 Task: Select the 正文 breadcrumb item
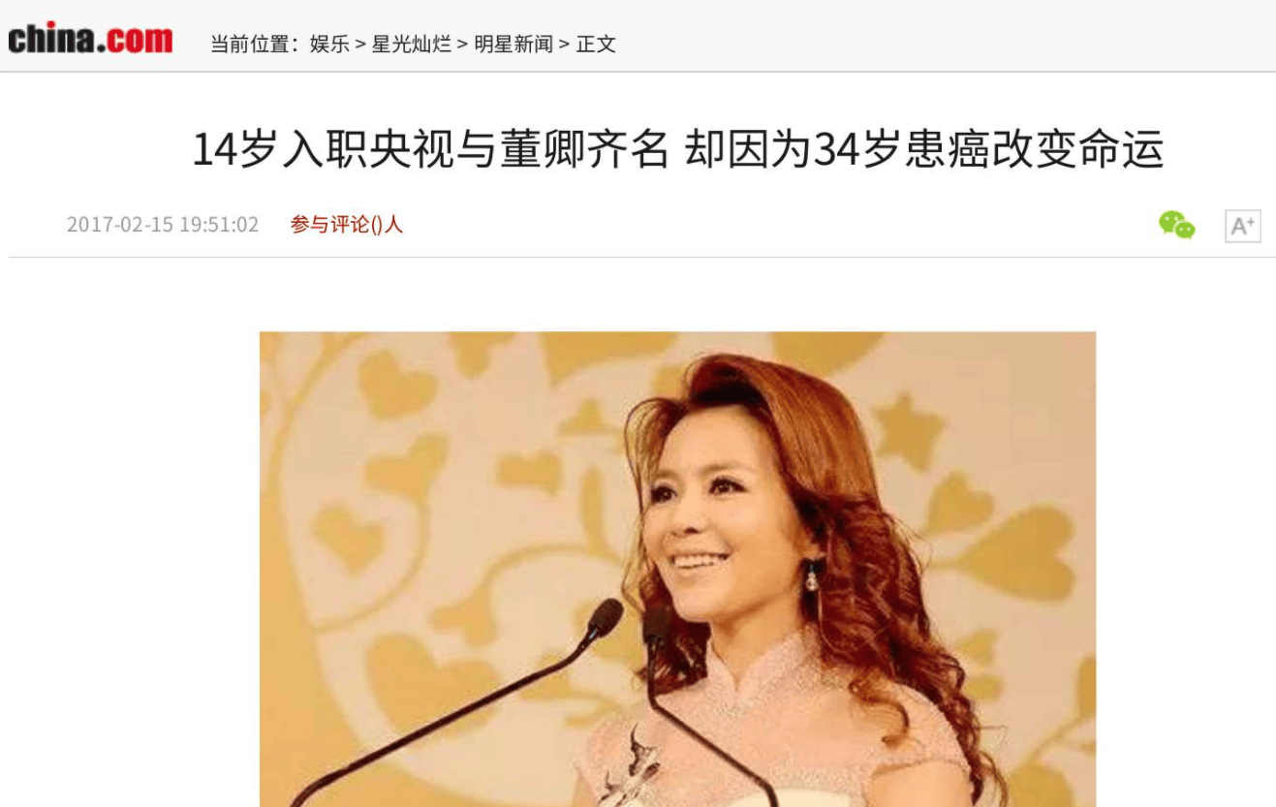[596, 44]
